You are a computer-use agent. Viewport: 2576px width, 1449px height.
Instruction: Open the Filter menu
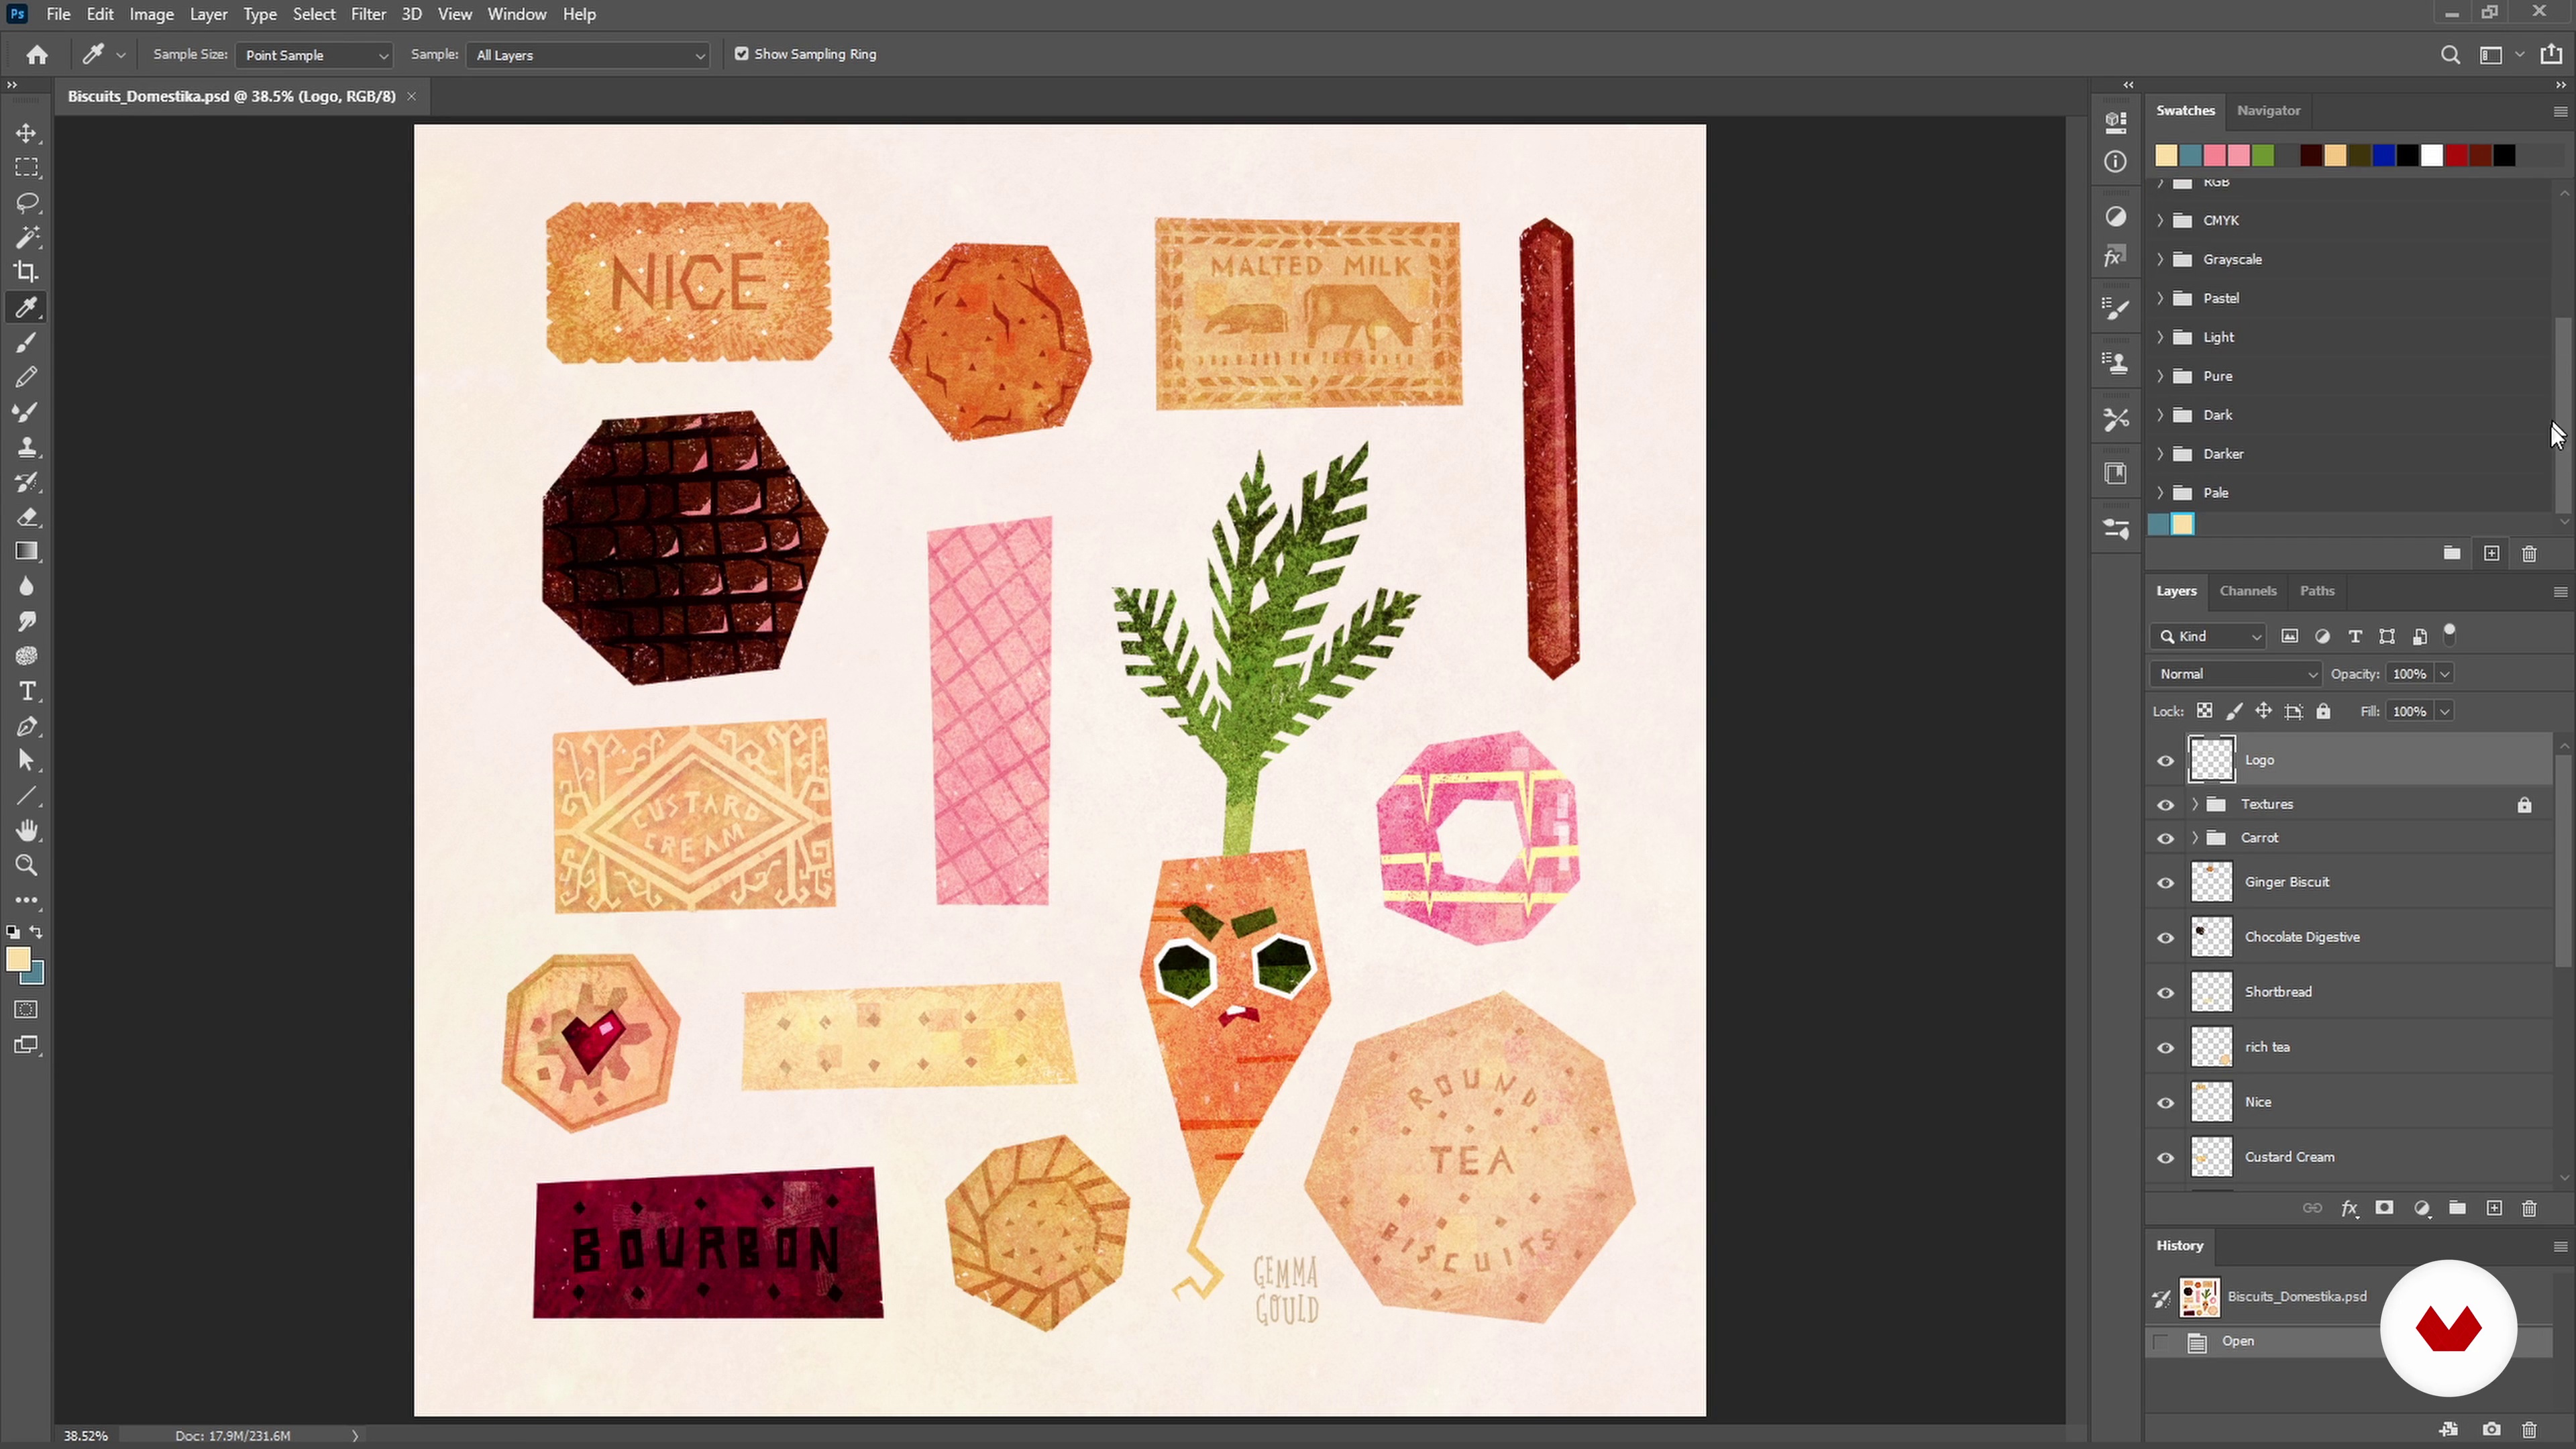coord(368,14)
